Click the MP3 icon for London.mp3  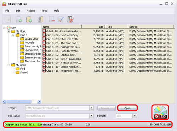(x=44, y=55)
